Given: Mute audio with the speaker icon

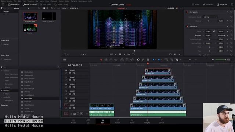Looking at the screenshot, I should [x=213, y=59].
